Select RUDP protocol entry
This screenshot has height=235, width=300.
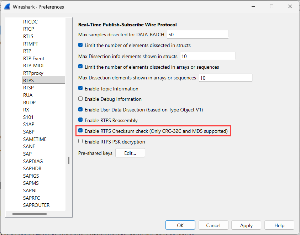[29, 103]
